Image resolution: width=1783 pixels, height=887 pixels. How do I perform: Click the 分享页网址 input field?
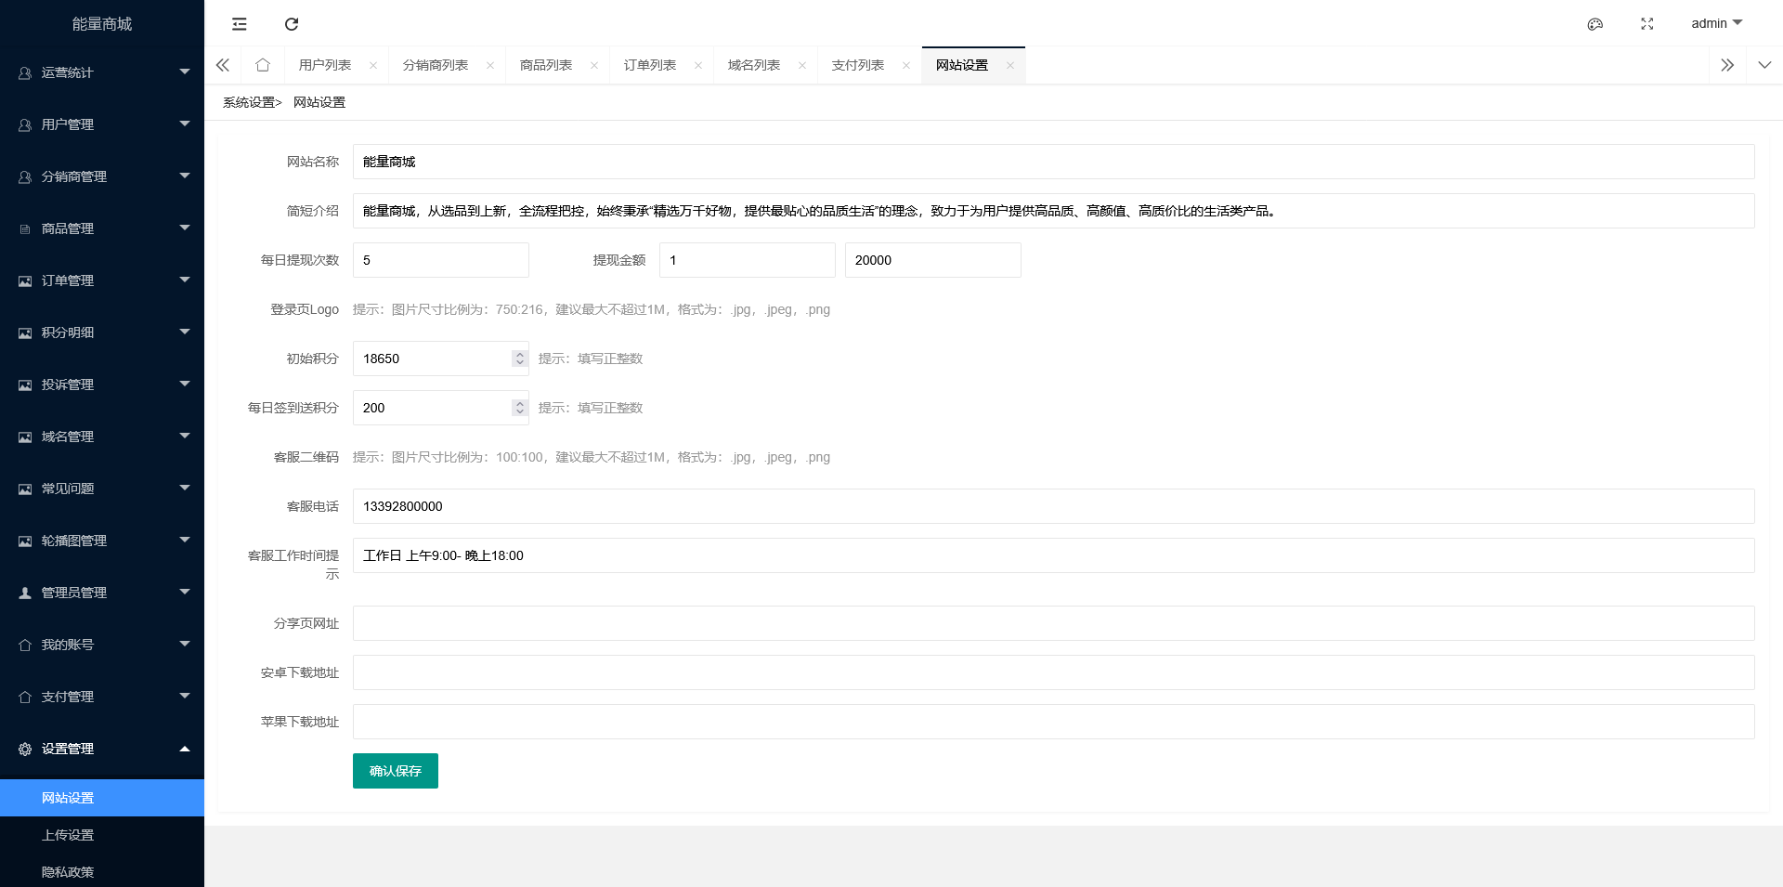pyautogui.click(x=1054, y=623)
